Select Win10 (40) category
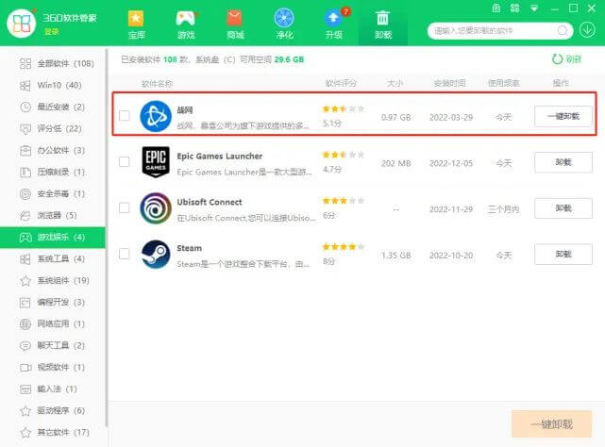Image resolution: width=605 pixels, height=447 pixels. [53, 85]
